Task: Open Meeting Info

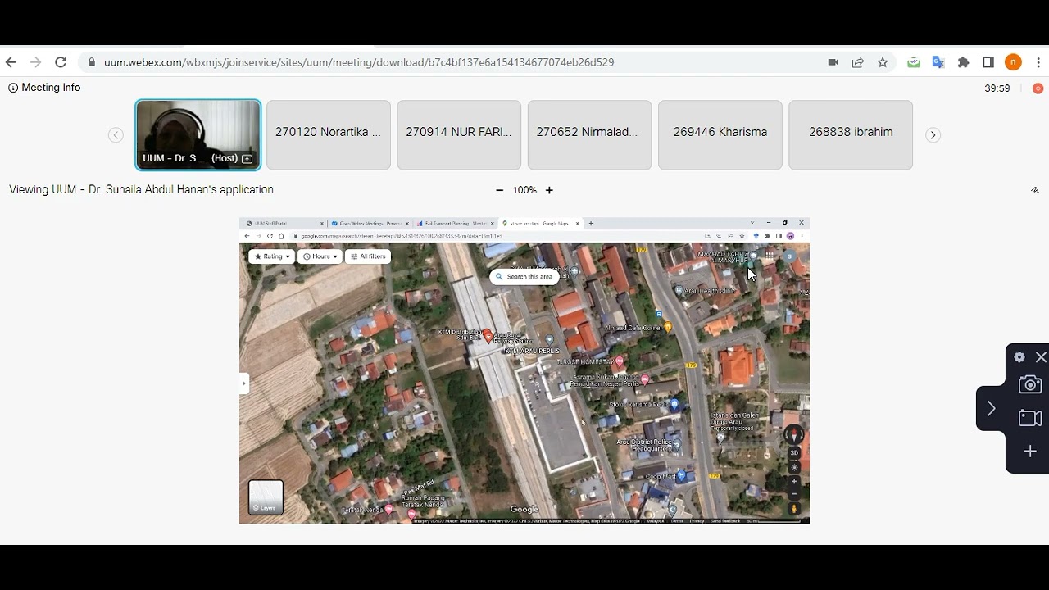Action: click(x=44, y=88)
